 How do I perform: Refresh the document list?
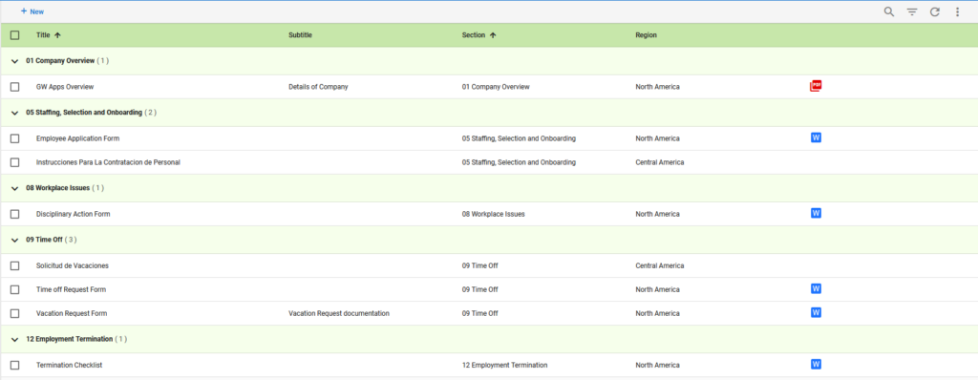[934, 11]
